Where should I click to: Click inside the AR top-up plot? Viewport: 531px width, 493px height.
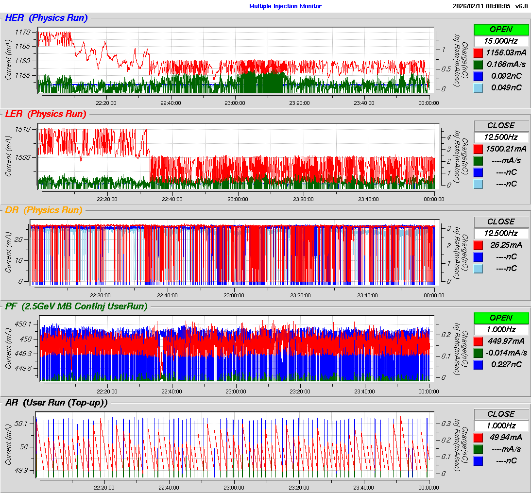(235, 445)
